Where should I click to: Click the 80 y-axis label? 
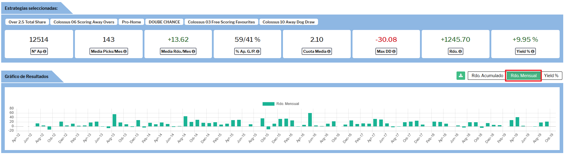(12, 108)
